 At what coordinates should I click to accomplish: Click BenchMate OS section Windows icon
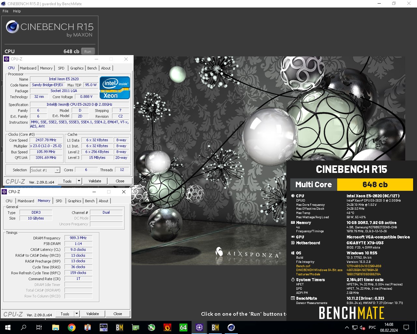(x=293, y=253)
